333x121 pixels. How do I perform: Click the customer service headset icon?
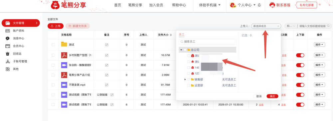[272, 5]
